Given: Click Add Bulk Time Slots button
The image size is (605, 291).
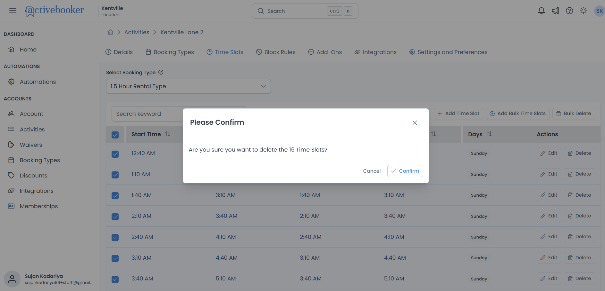Looking at the screenshot, I should pyautogui.click(x=518, y=114).
